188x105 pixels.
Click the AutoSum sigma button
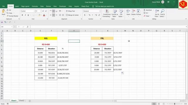click(147, 10)
